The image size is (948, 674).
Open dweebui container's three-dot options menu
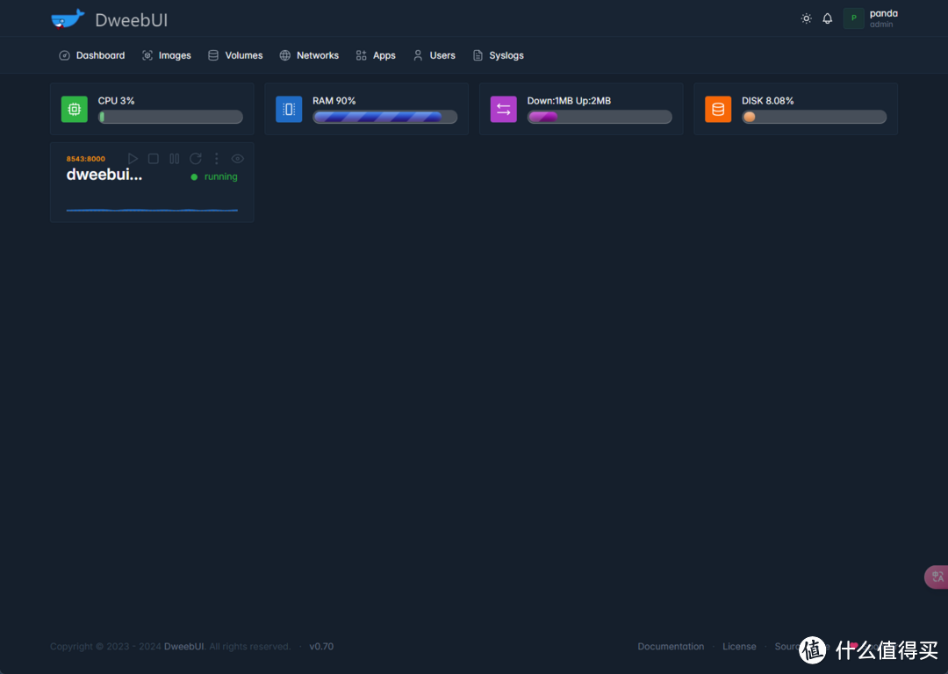[x=217, y=159]
